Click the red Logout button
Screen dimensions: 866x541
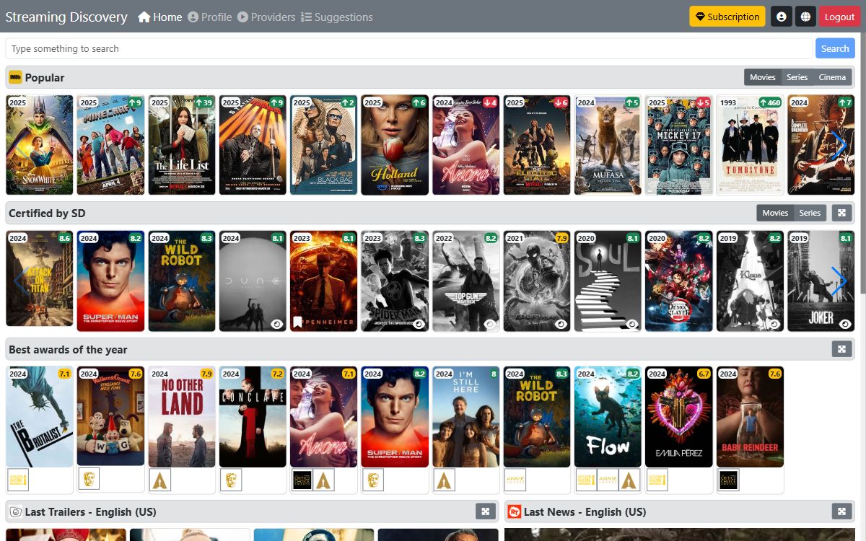coord(839,16)
